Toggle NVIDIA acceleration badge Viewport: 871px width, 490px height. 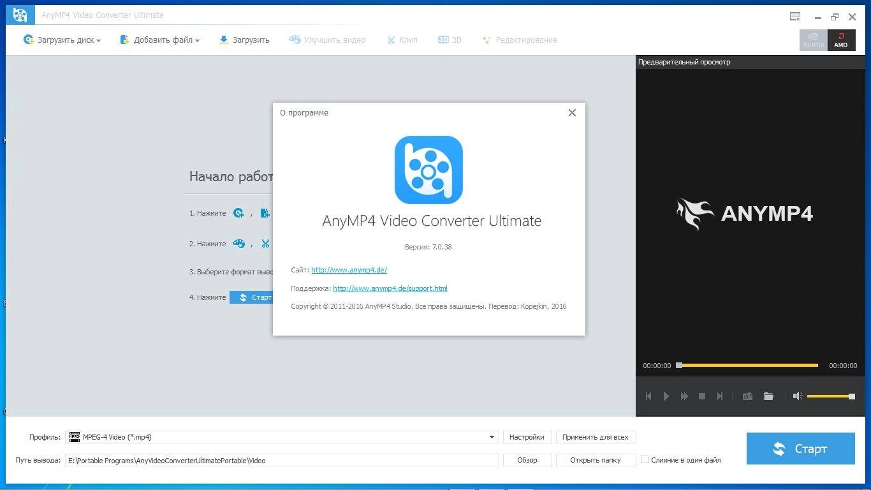click(x=814, y=40)
